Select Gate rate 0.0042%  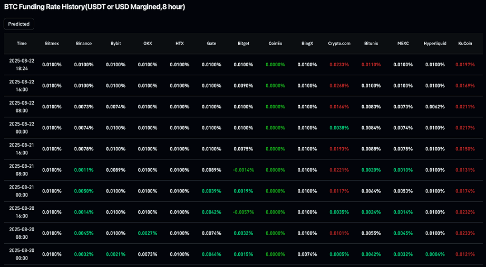(211, 212)
